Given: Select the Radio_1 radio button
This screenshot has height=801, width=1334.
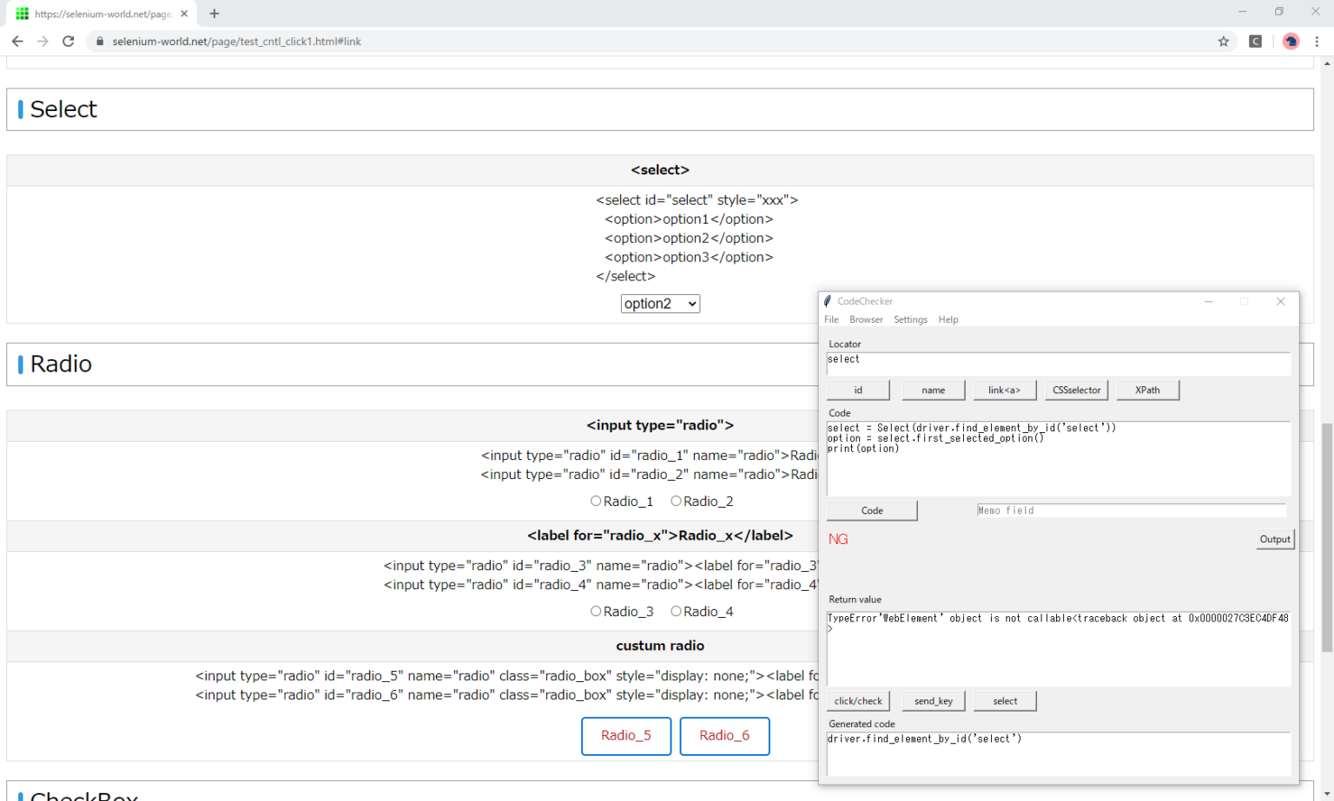Looking at the screenshot, I should tap(596, 501).
